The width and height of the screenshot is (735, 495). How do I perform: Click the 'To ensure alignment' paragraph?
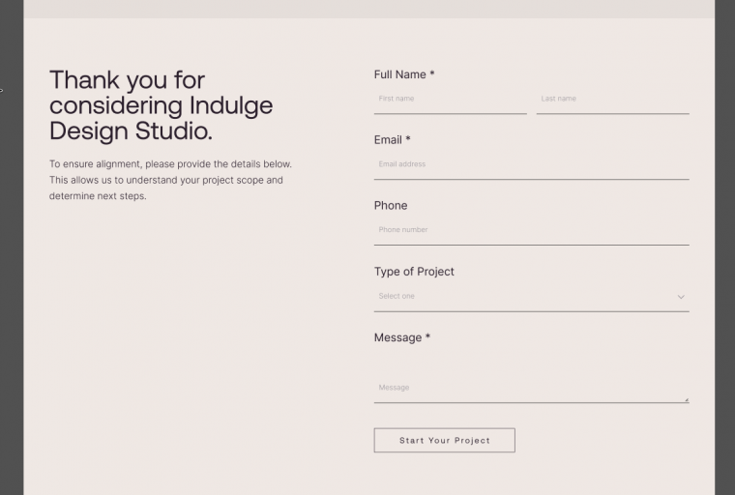(x=170, y=180)
